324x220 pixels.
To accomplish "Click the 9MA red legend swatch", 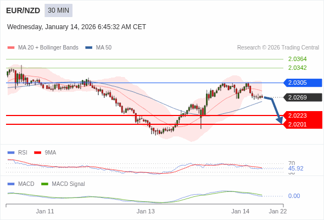I will (37, 153).
